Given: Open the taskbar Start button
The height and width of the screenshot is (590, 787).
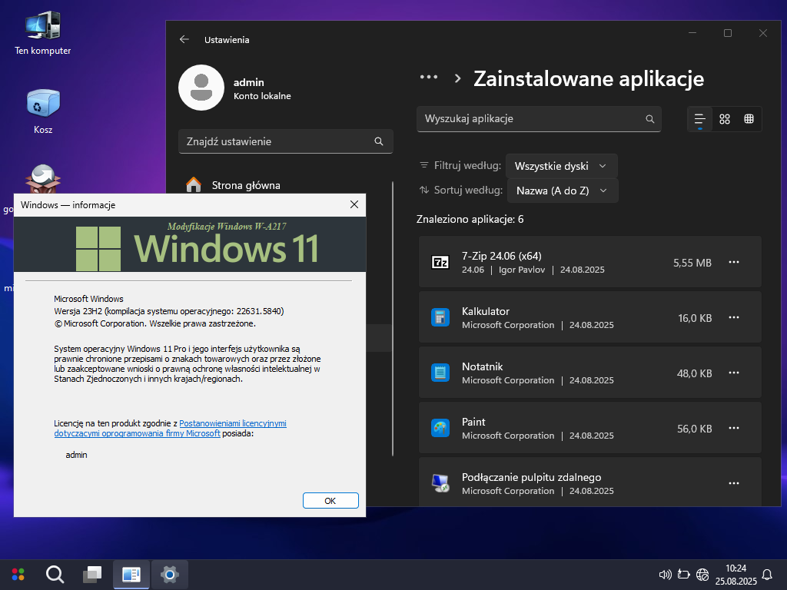Looking at the screenshot, I should point(18,574).
